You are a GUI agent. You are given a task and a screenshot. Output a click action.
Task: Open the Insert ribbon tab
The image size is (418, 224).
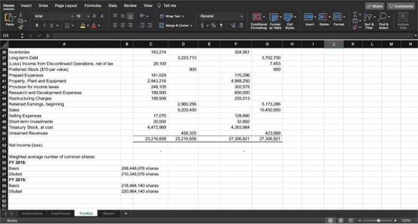[x=26, y=5]
